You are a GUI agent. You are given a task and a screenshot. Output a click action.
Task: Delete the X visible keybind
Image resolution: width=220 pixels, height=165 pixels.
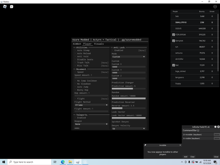pos(216,138)
